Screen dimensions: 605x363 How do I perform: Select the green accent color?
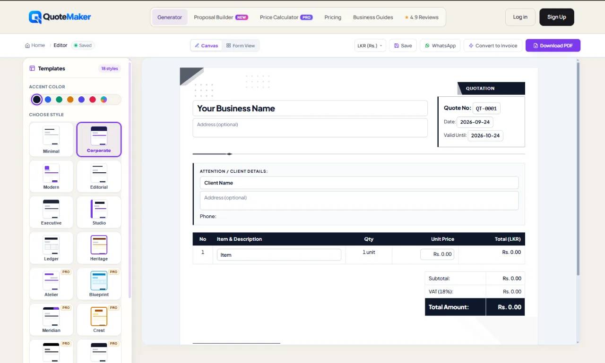[59, 100]
